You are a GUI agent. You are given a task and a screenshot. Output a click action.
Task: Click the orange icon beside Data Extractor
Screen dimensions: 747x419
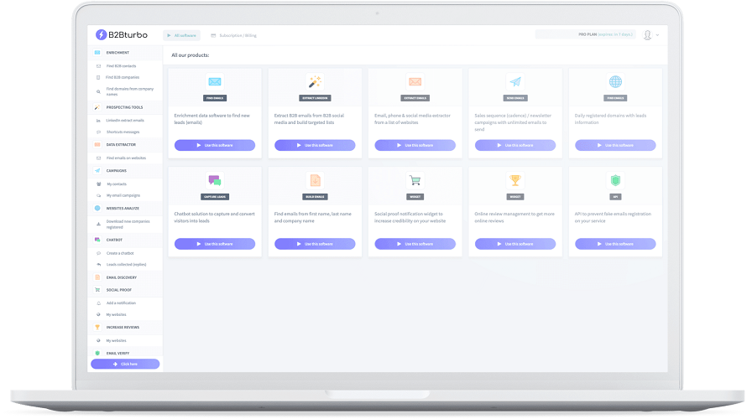[x=97, y=145]
